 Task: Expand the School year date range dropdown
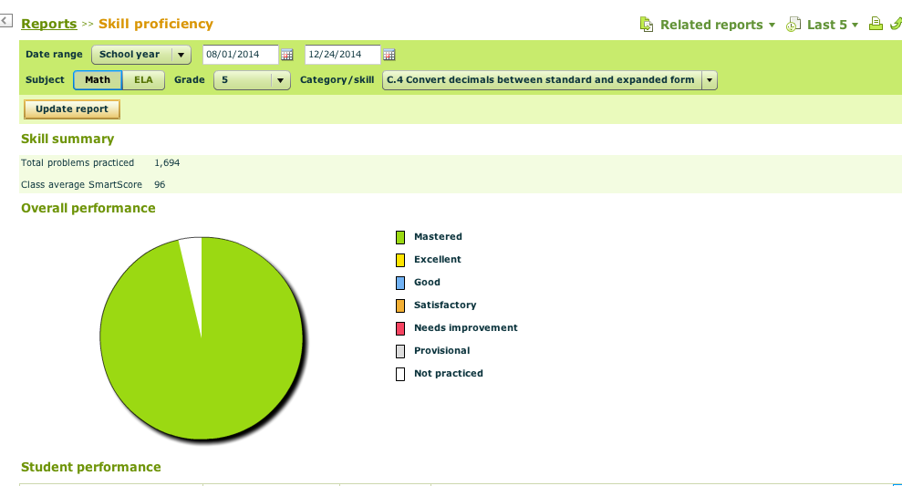(141, 55)
